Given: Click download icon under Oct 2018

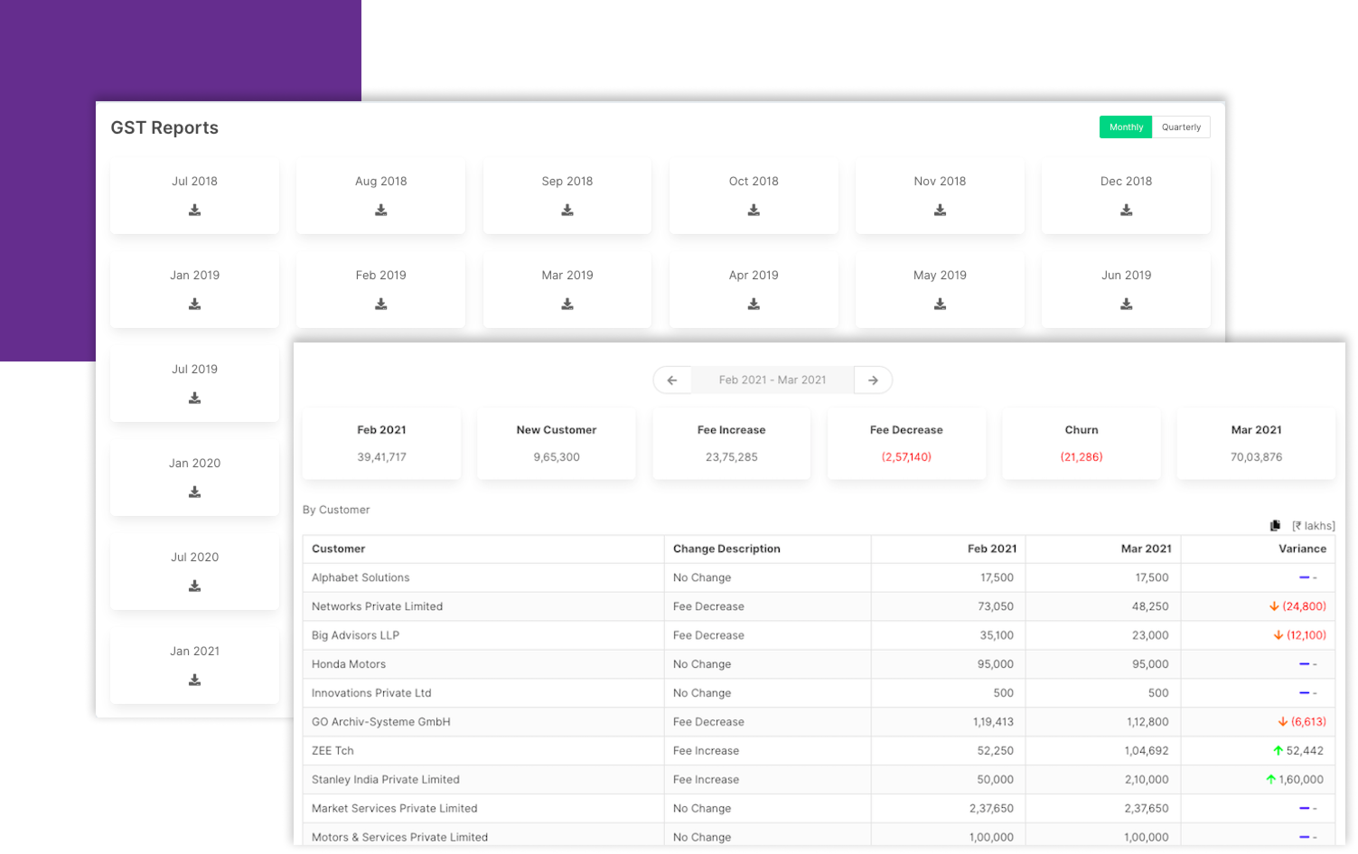Looking at the screenshot, I should [754, 211].
